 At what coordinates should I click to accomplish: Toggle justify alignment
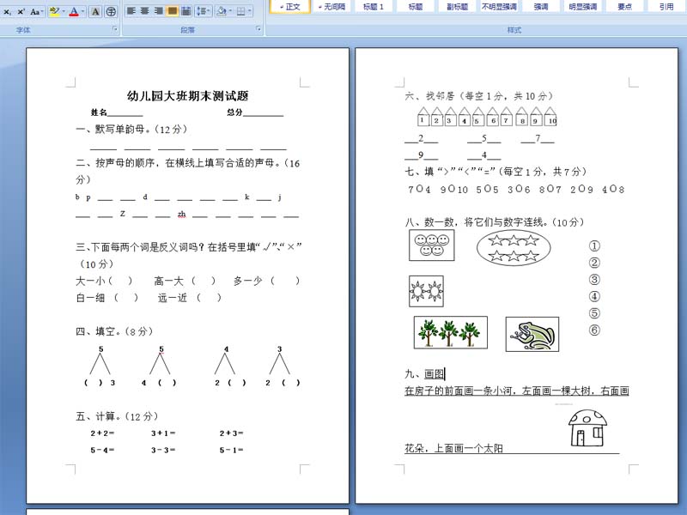coord(173,11)
